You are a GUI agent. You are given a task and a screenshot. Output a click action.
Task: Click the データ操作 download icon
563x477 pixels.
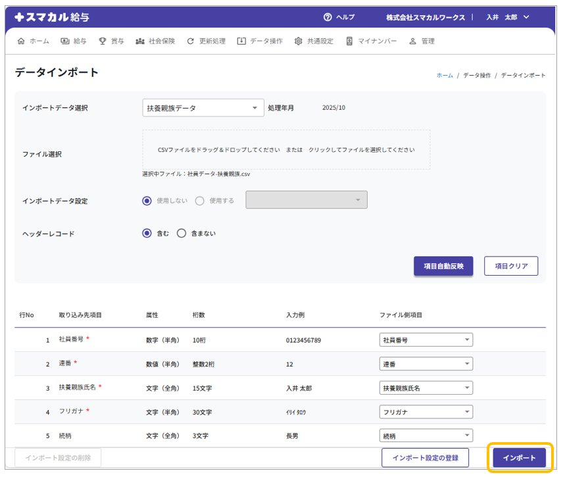tap(241, 41)
